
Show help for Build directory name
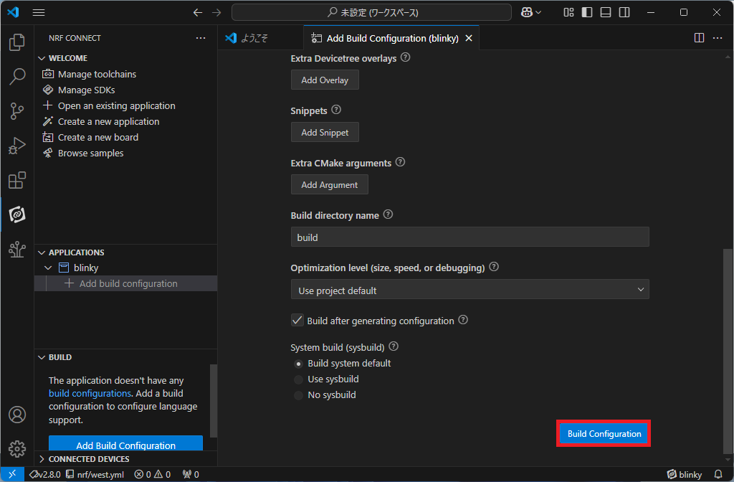click(x=388, y=214)
